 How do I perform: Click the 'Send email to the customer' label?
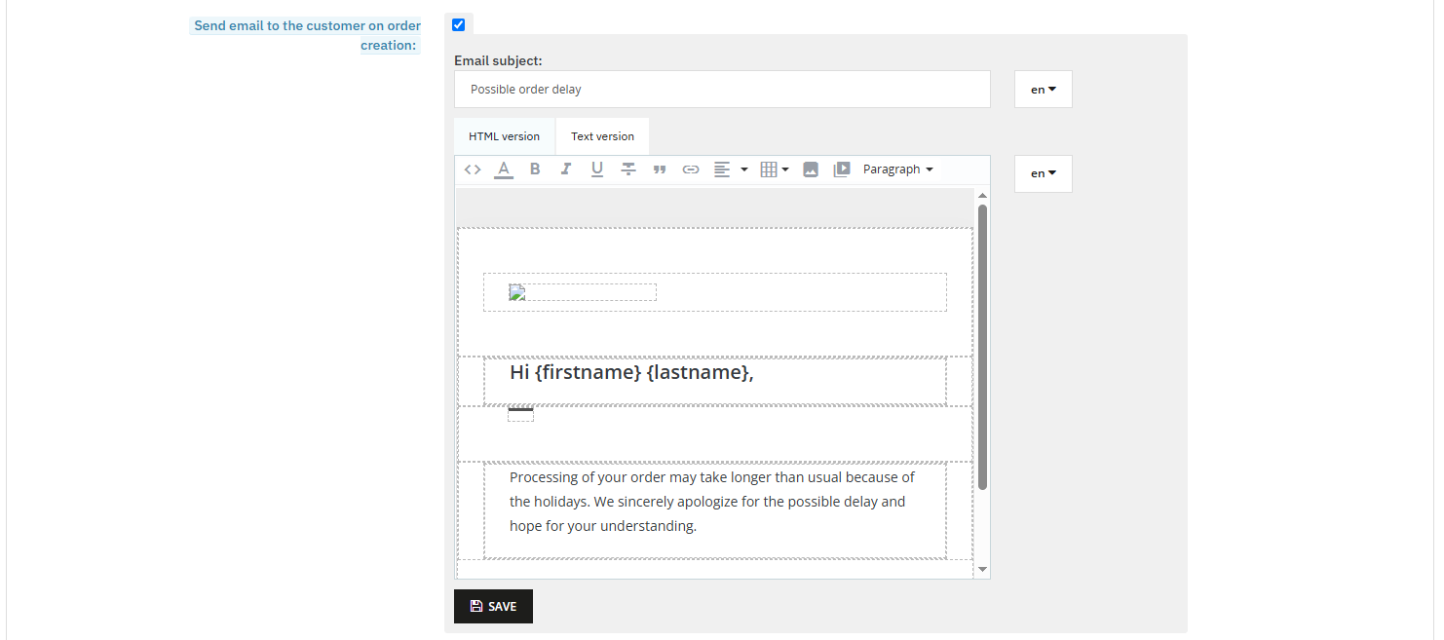point(307,35)
